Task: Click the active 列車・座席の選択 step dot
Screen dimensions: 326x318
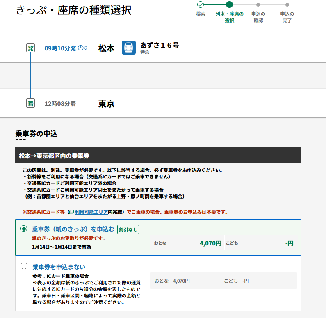Action: pos(229,5)
